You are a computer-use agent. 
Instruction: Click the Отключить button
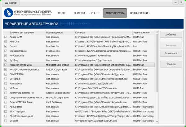[x=171, y=53]
